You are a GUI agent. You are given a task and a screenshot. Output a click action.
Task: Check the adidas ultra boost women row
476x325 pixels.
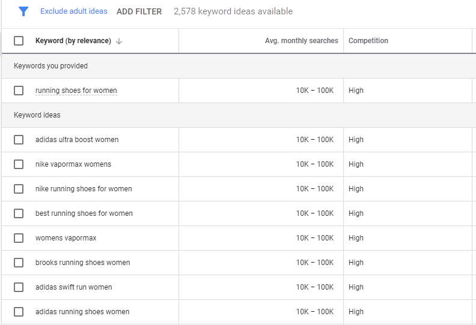tap(19, 140)
